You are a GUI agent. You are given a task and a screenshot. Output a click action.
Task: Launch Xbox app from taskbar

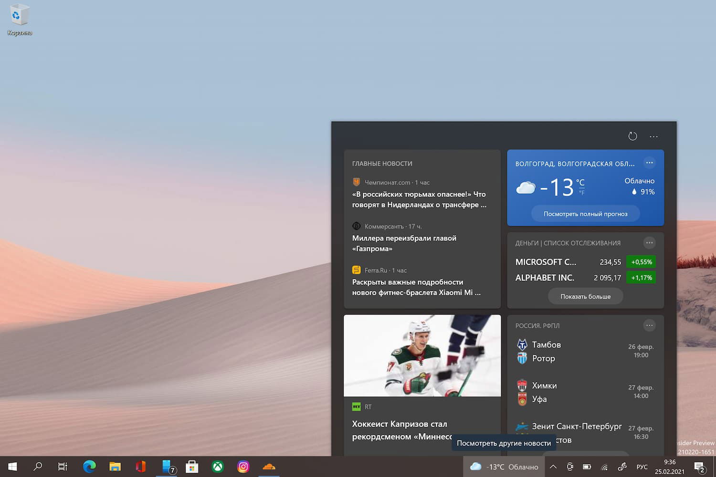(218, 467)
